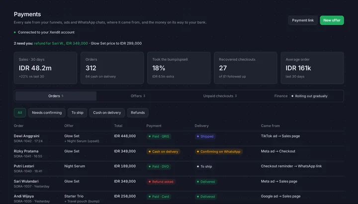Screen dimensions: 358x204
Task: Open Rizky Pratama's order row
Action: (x=179, y=154)
